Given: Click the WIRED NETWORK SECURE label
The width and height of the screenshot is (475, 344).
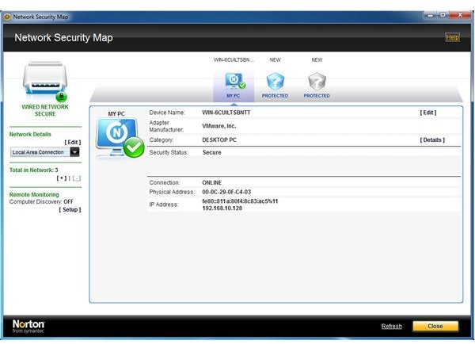Looking at the screenshot, I should (45, 110).
